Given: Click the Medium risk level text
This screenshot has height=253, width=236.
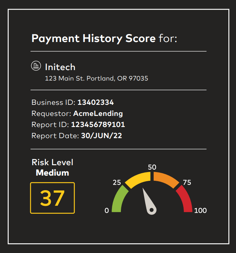Looking at the screenshot, I should pyautogui.click(x=52, y=172).
